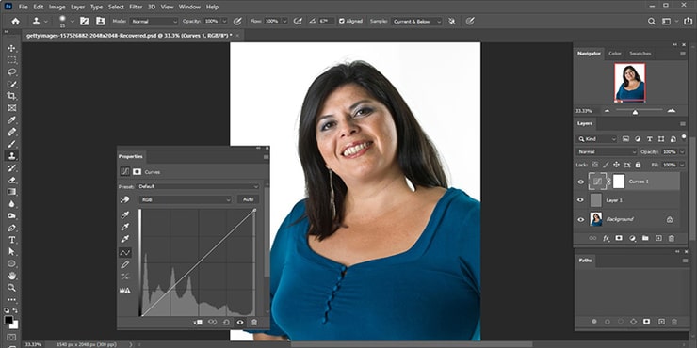The image size is (697, 348).
Task: Open the Window menu
Action: pos(189,7)
